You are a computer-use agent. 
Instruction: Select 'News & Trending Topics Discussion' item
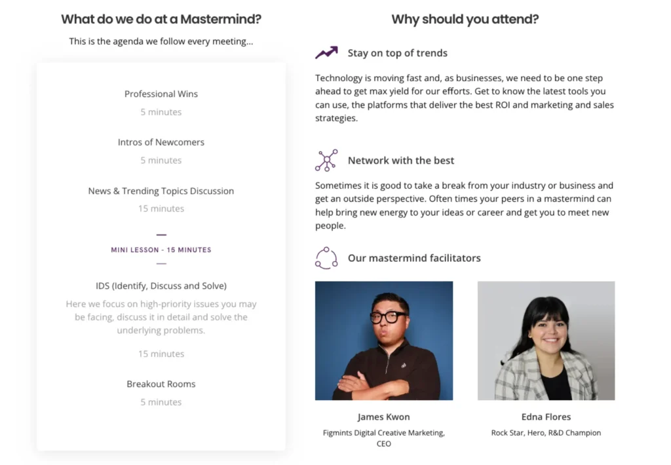(161, 191)
